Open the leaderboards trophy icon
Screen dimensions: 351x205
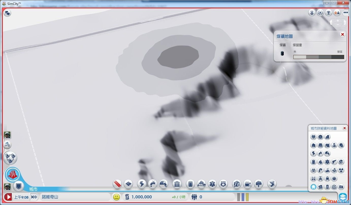tap(329, 12)
